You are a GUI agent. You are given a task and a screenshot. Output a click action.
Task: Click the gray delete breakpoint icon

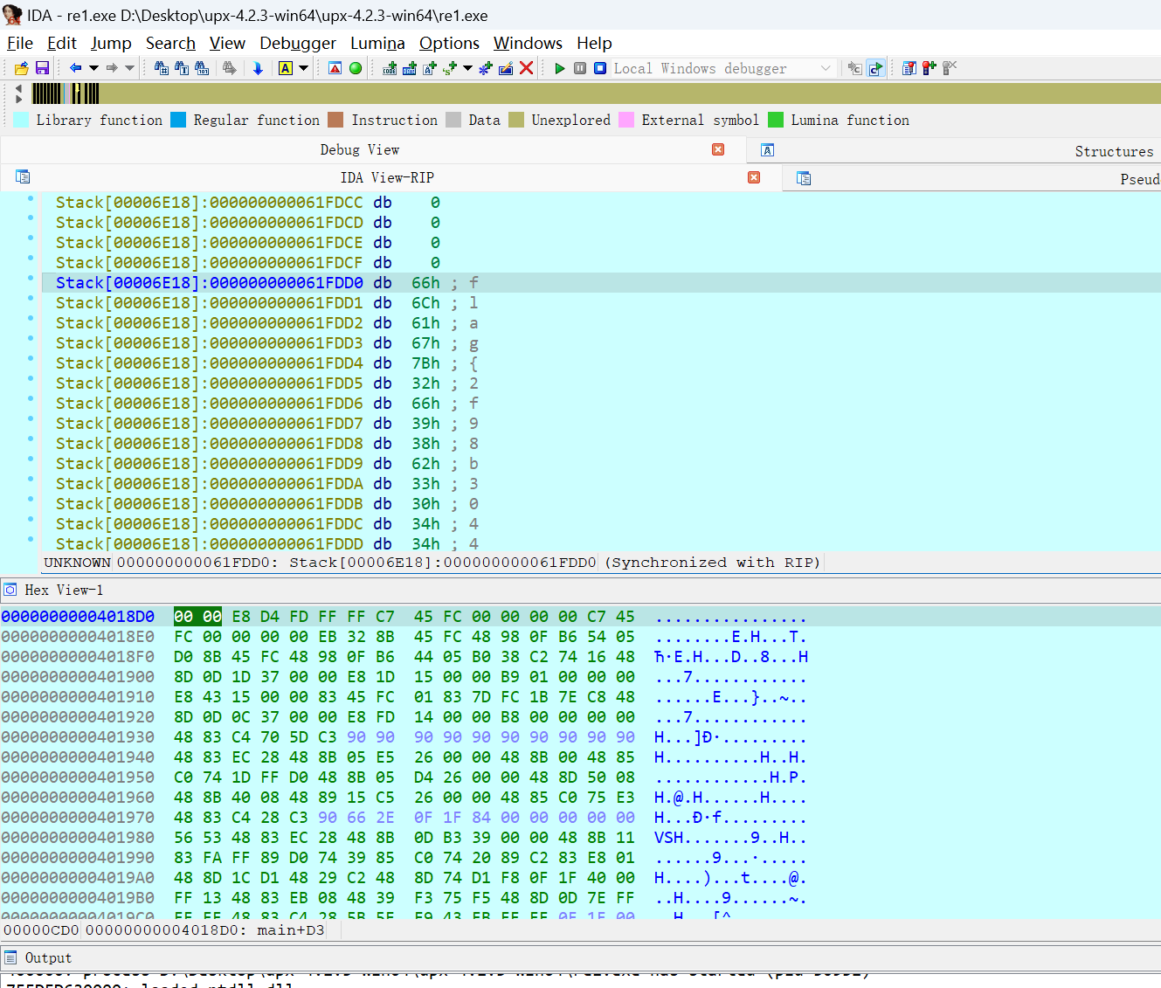pos(950,68)
